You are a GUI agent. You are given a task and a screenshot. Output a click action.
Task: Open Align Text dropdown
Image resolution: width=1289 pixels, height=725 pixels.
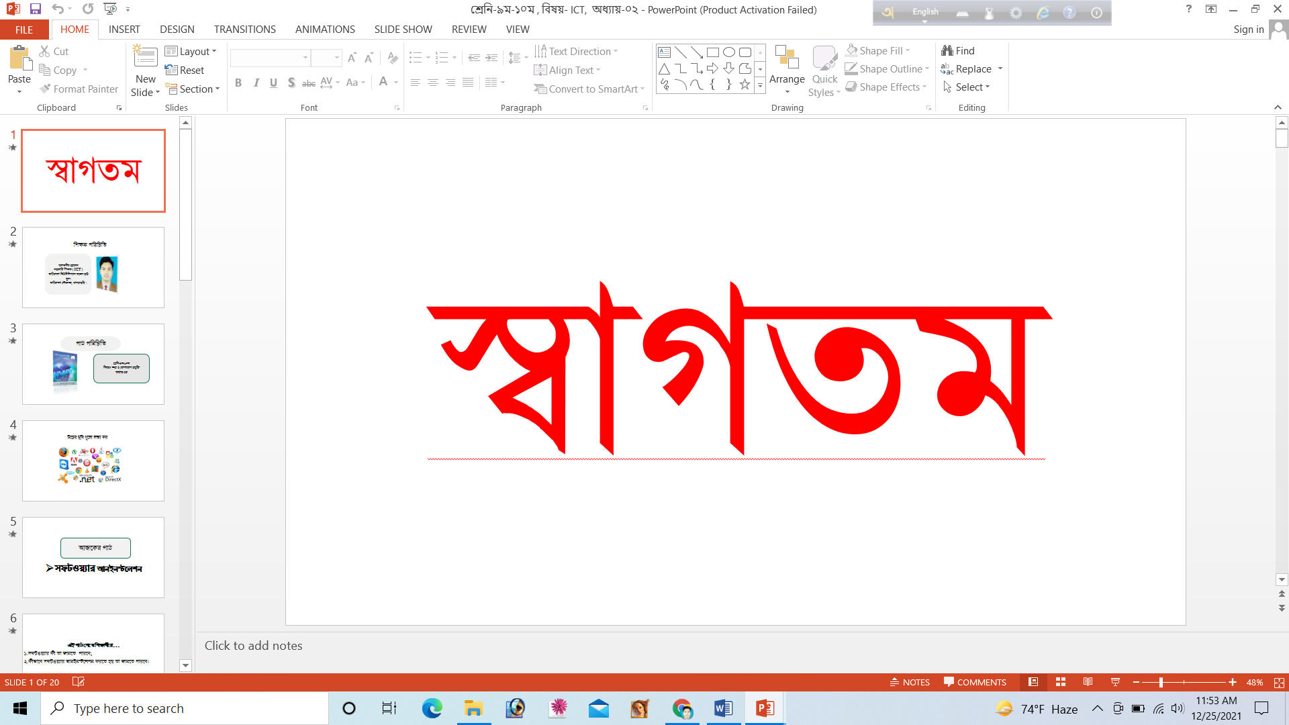(x=567, y=70)
